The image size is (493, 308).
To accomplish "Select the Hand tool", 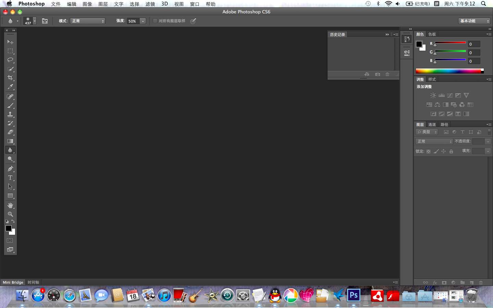I will click(10, 205).
